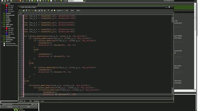Click the Previous search button

[x=10, y=107]
